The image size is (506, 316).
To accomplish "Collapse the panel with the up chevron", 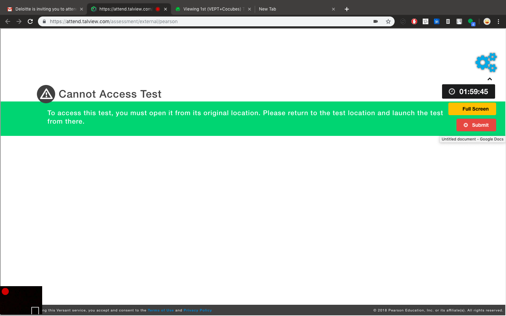I will (489, 79).
